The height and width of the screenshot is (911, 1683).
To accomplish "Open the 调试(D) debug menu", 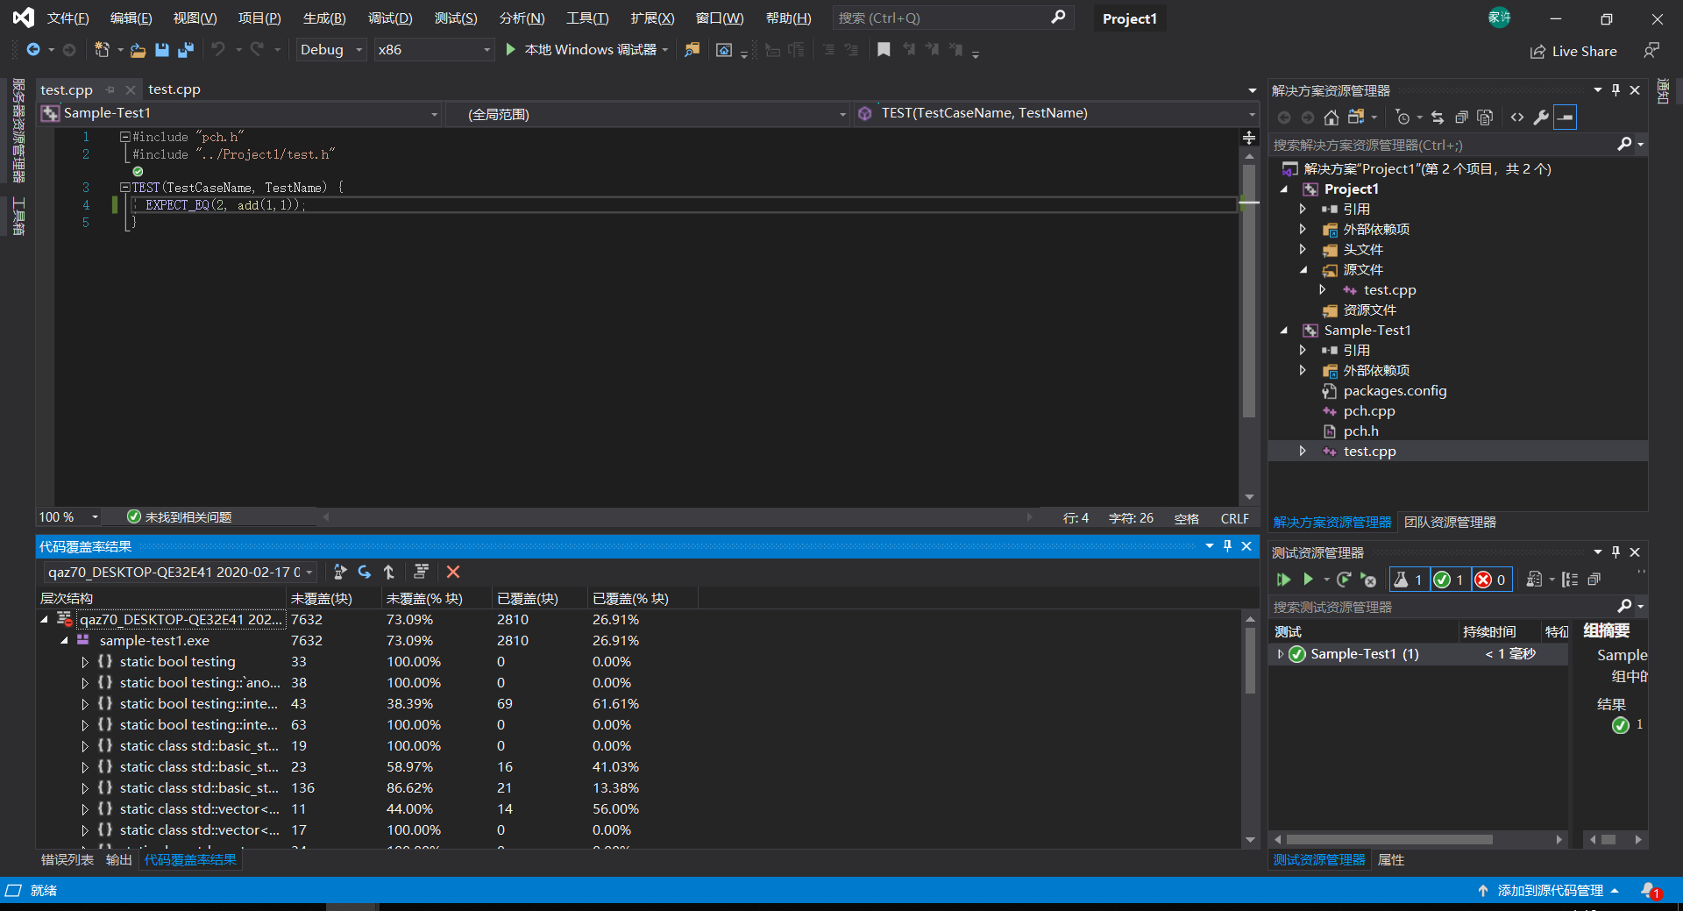I will [390, 18].
